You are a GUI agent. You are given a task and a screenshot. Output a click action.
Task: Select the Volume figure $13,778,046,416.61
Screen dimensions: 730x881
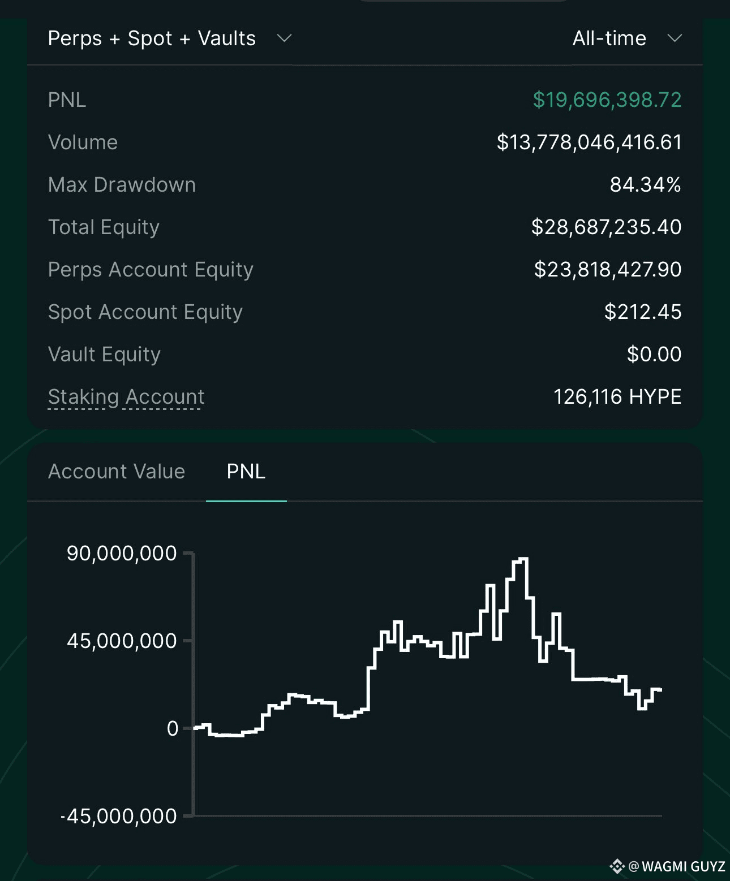point(589,142)
